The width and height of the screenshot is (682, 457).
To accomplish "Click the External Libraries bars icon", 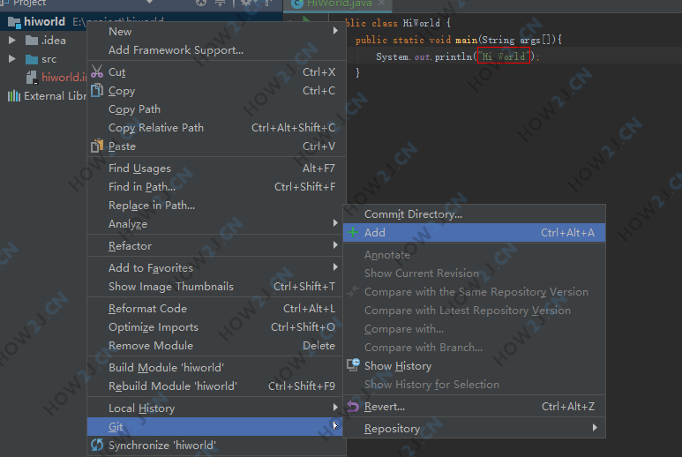I will (x=14, y=95).
